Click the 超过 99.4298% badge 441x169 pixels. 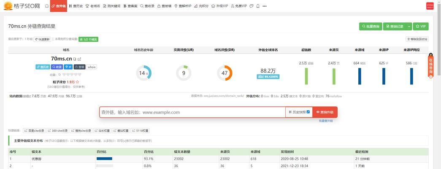point(268,76)
